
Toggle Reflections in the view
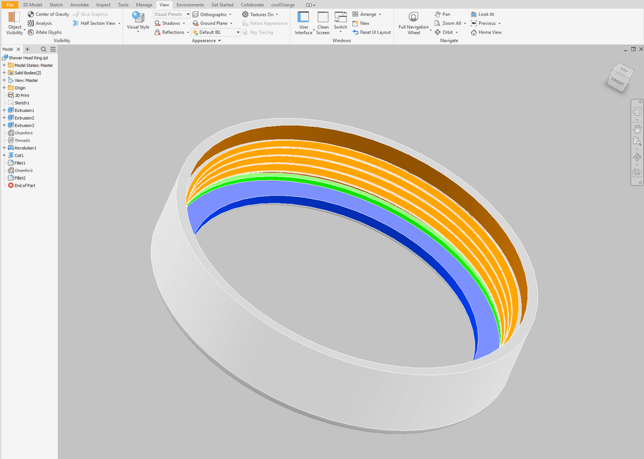[169, 32]
